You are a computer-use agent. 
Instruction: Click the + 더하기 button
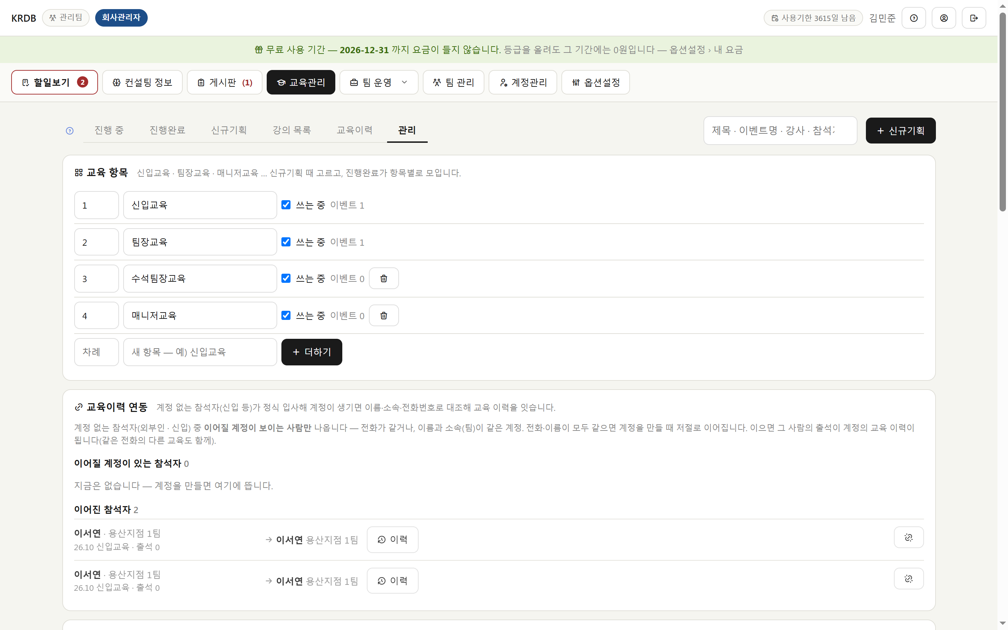(311, 352)
